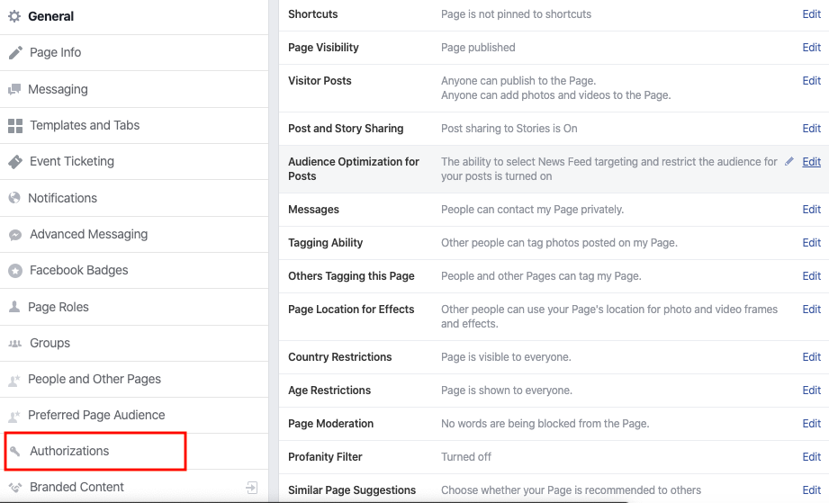Click the Notifications globe icon
This screenshot has height=503, width=829.
[x=14, y=198]
